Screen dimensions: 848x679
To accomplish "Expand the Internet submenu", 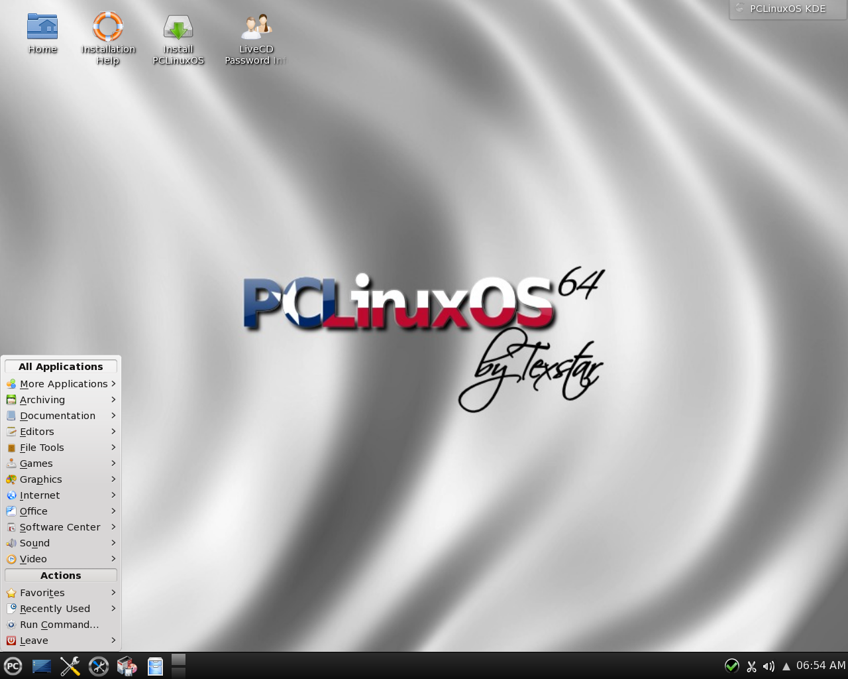I will [x=61, y=495].
